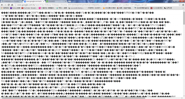Screen dimensions: 185x99
Task: Click the page info icon in address bar
Action: click(16, 5)
